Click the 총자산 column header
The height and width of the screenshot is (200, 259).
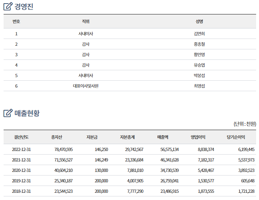57,137
